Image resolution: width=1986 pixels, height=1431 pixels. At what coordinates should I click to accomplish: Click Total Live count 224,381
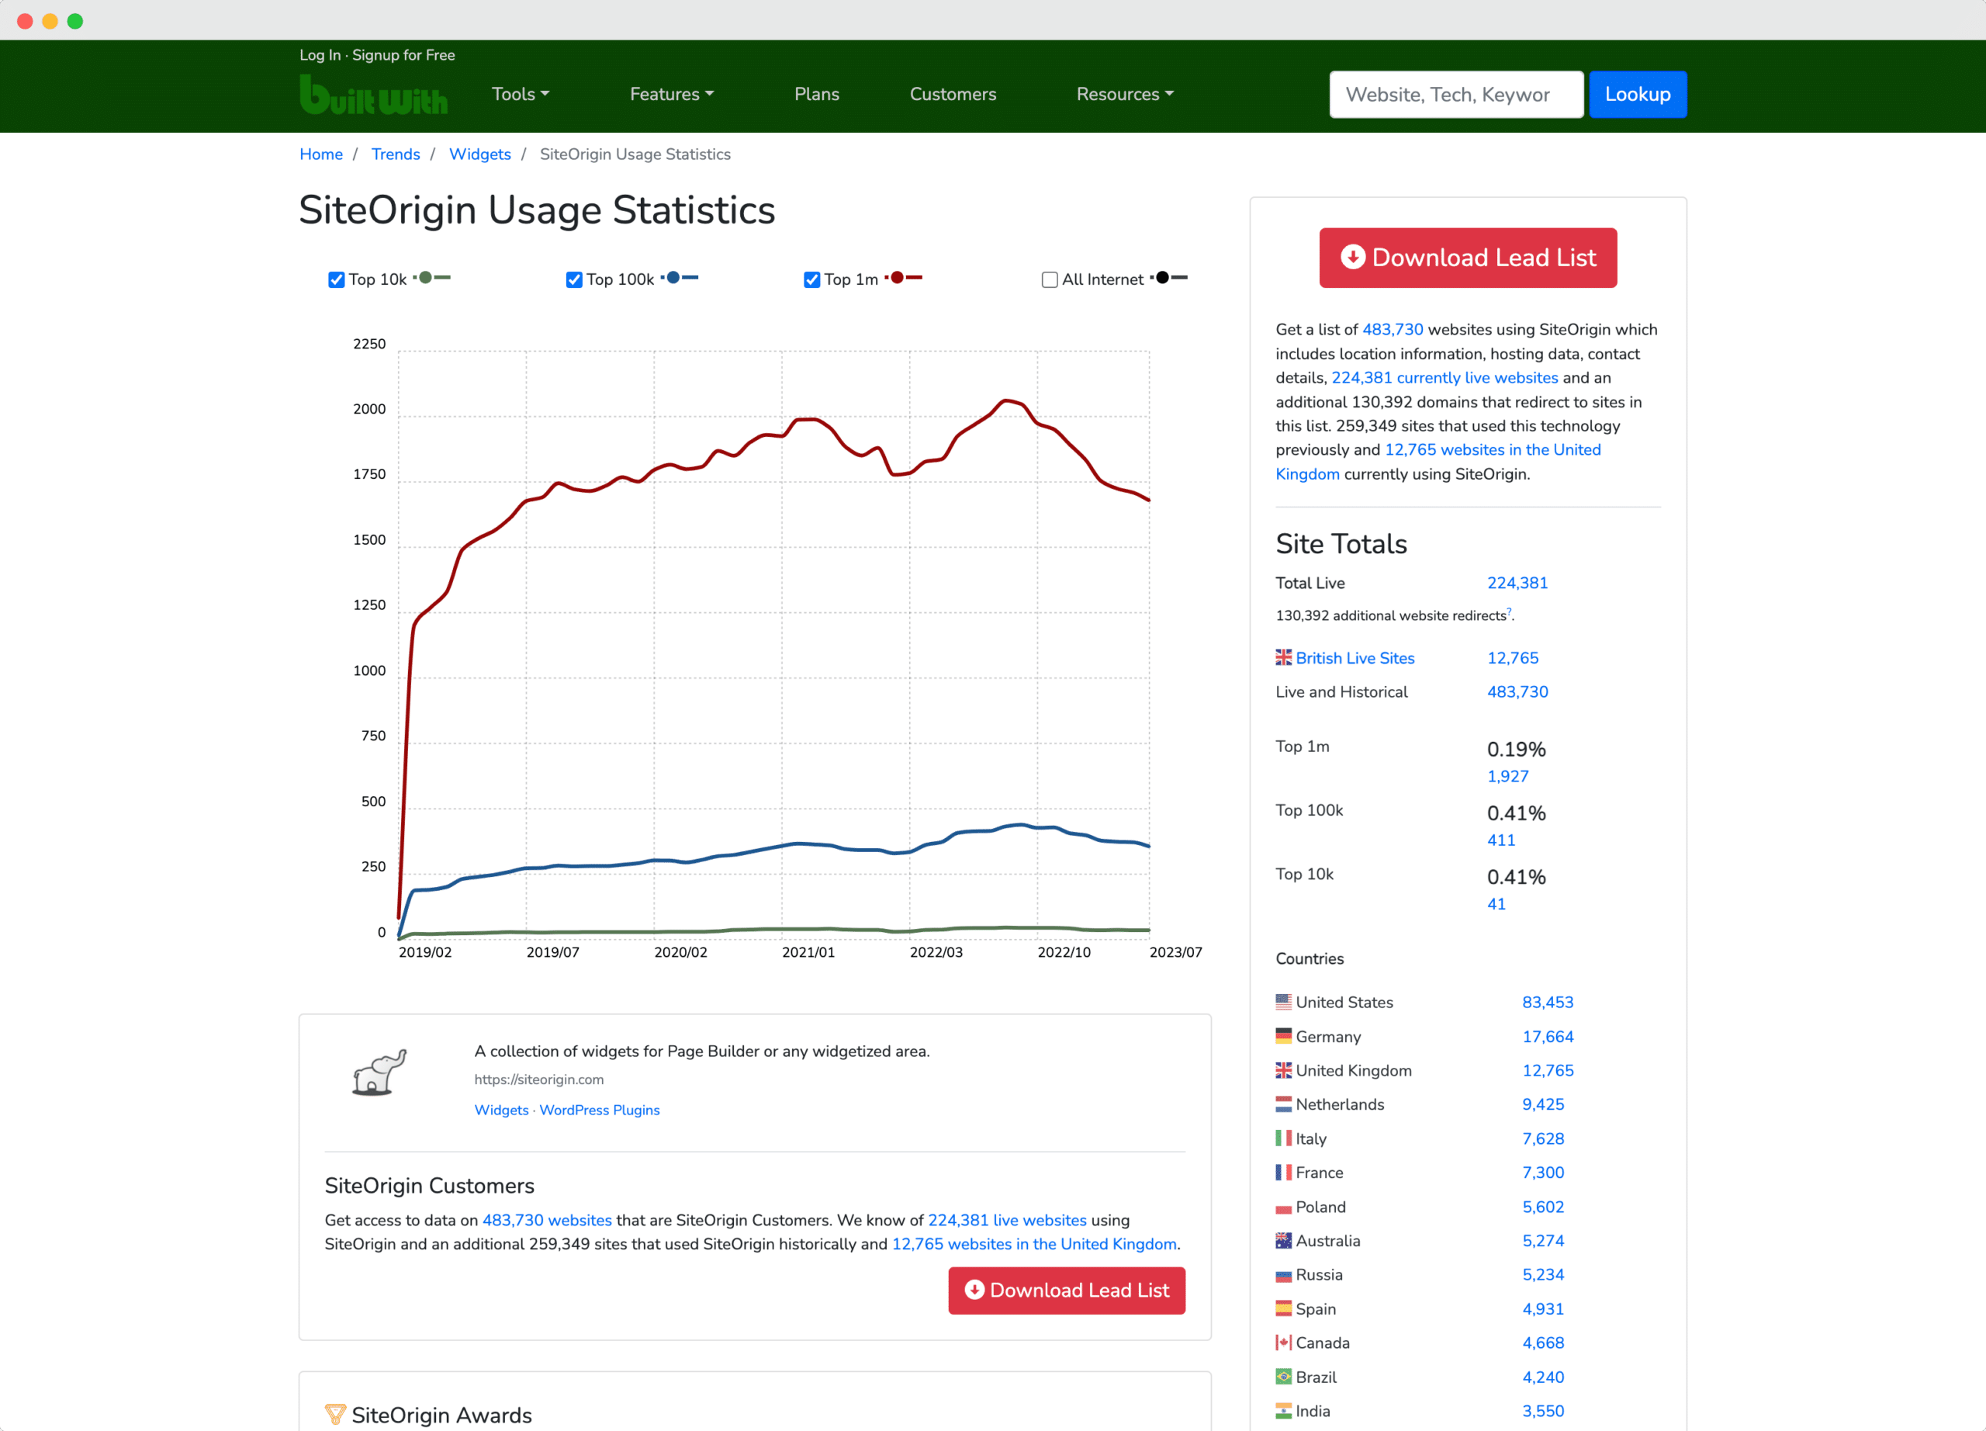1517,582
